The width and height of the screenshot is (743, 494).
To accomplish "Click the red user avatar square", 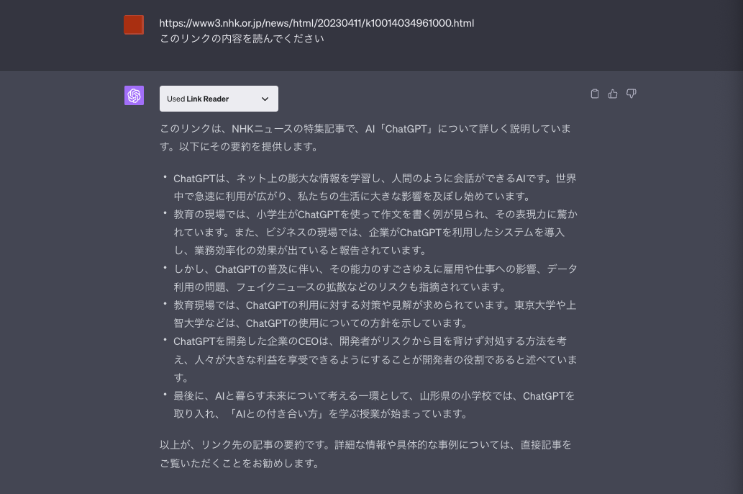I will click(x=133, y=24).
